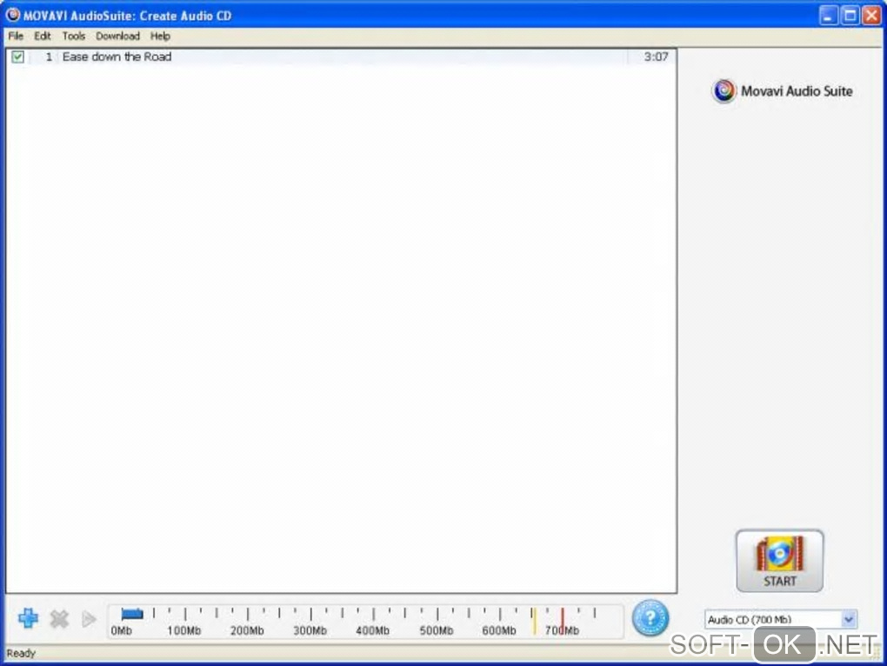Click the red 700Mb limit marker
The width and height of the screenshot is (887, 666).
click(563, 621)
